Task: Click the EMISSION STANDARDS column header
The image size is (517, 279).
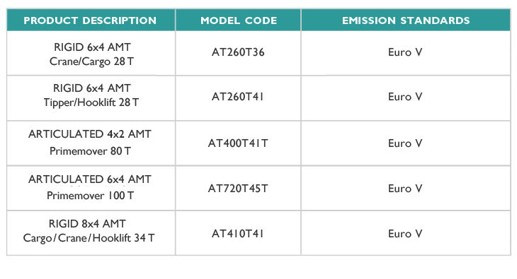Action: click(406, 20)
